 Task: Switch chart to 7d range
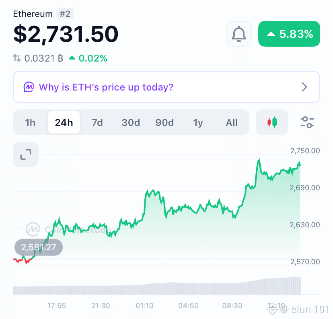(x=97, y=123)
